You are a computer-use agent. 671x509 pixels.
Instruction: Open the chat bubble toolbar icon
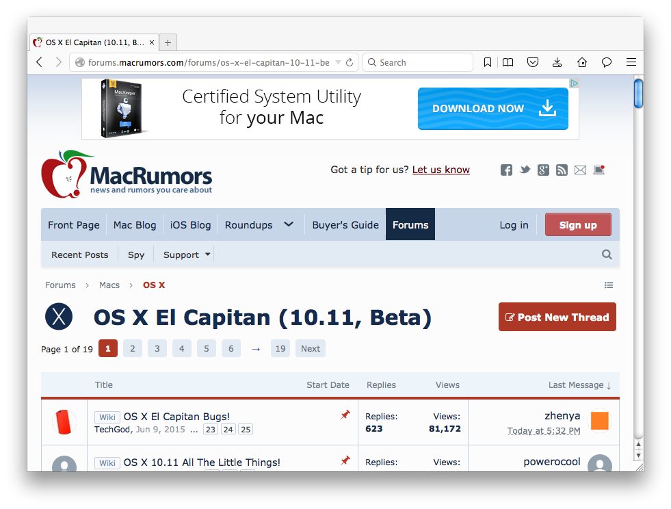[607, 62]
